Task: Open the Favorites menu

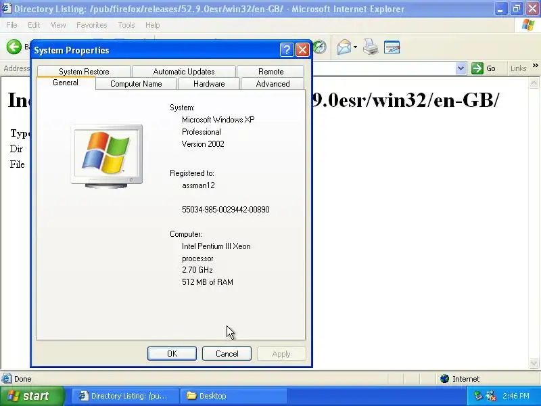Action: (92, 25)
